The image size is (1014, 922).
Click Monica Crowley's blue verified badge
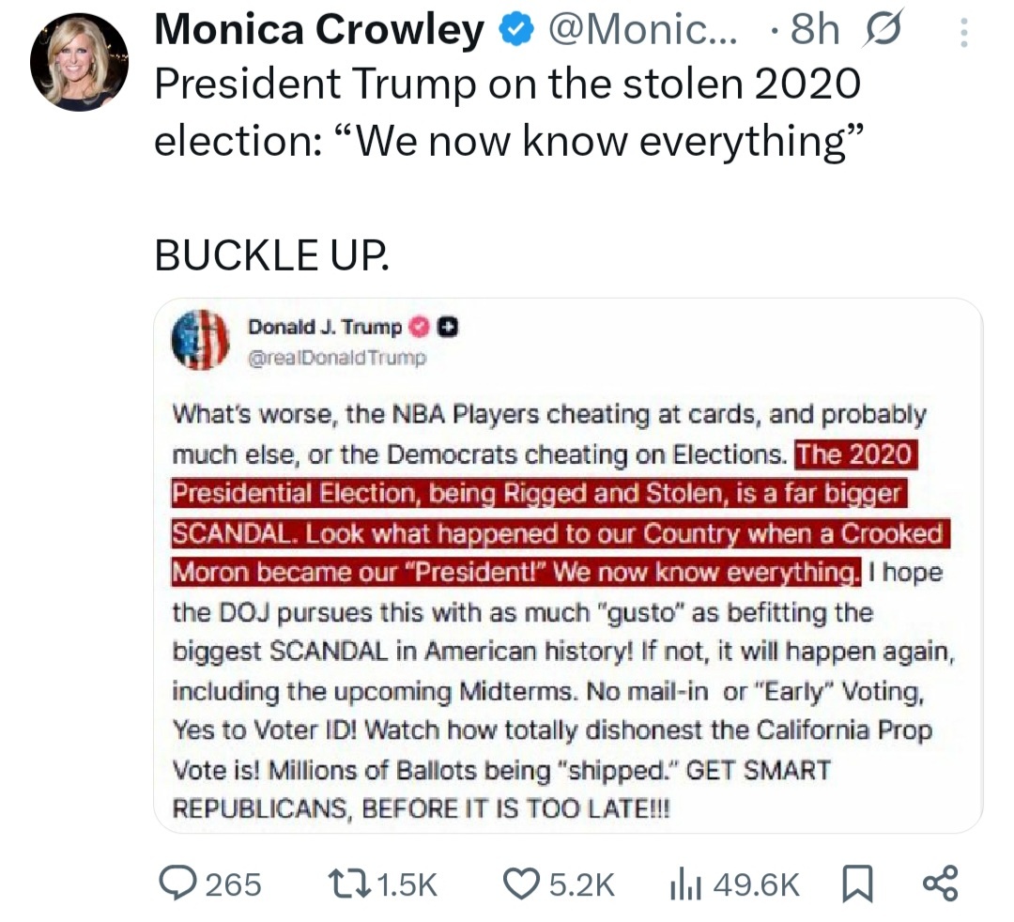click(x=513, y=32)
